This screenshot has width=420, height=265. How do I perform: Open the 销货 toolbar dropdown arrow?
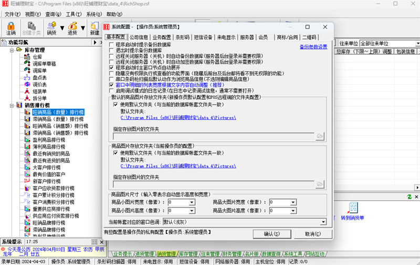click(x=62, y=28)
